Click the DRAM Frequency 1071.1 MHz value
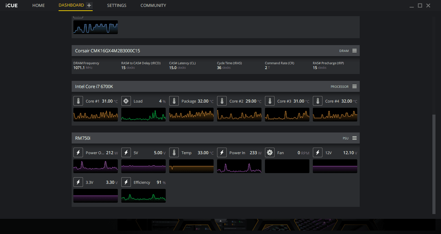This screenshot has height=234, width=441. (83, 68)
